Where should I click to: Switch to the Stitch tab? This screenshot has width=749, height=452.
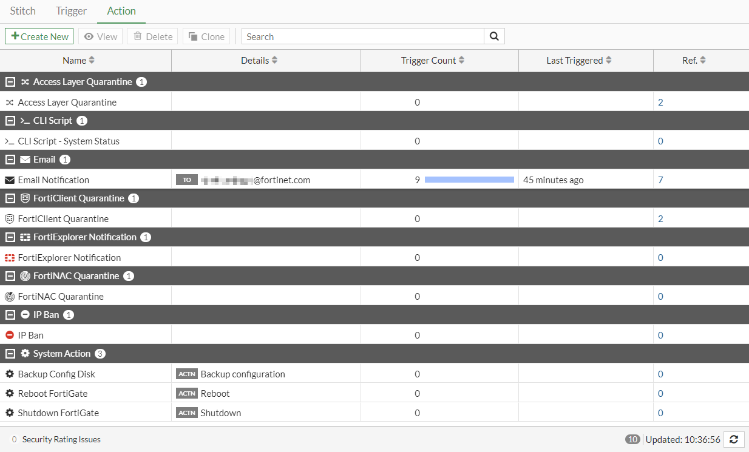[x=22, y=10]
